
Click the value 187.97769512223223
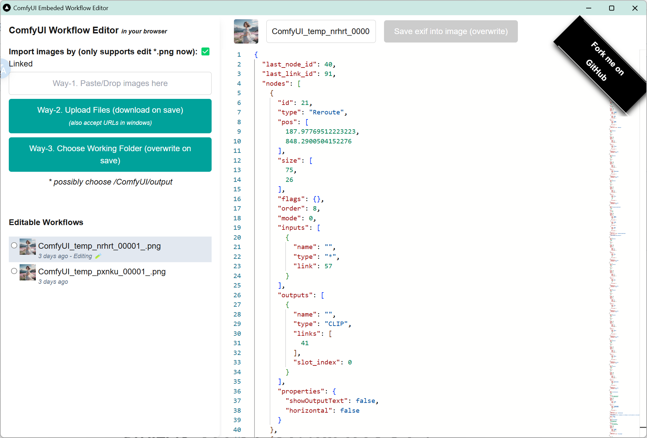320,132
